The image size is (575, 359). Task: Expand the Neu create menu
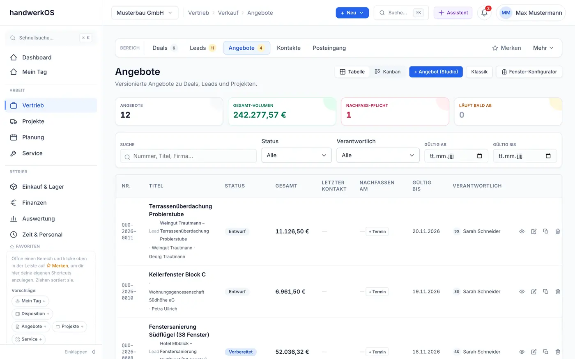pyautogui.click(x=352, y=13)
